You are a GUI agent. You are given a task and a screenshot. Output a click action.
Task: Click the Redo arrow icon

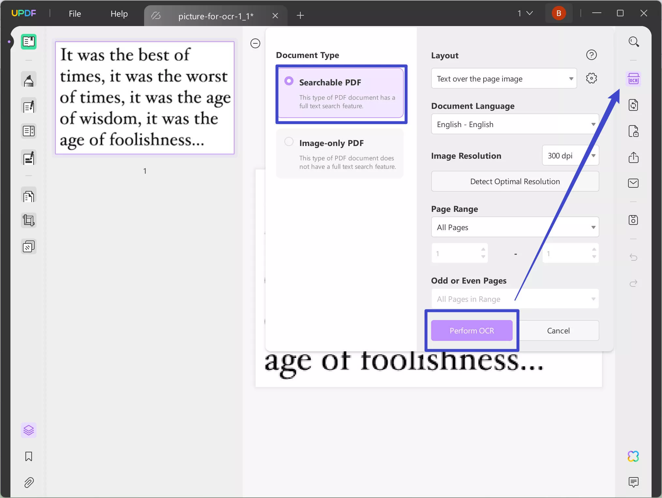[x=633, y=283]
